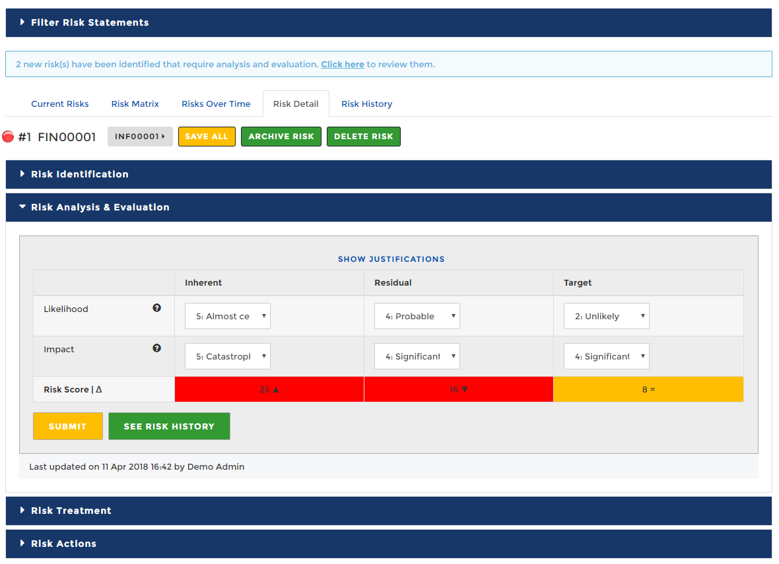This screenshot has height=564, width=779.
Task: Collapse the Risk Analysis & Evaluation section
Action: click(100, 207)
